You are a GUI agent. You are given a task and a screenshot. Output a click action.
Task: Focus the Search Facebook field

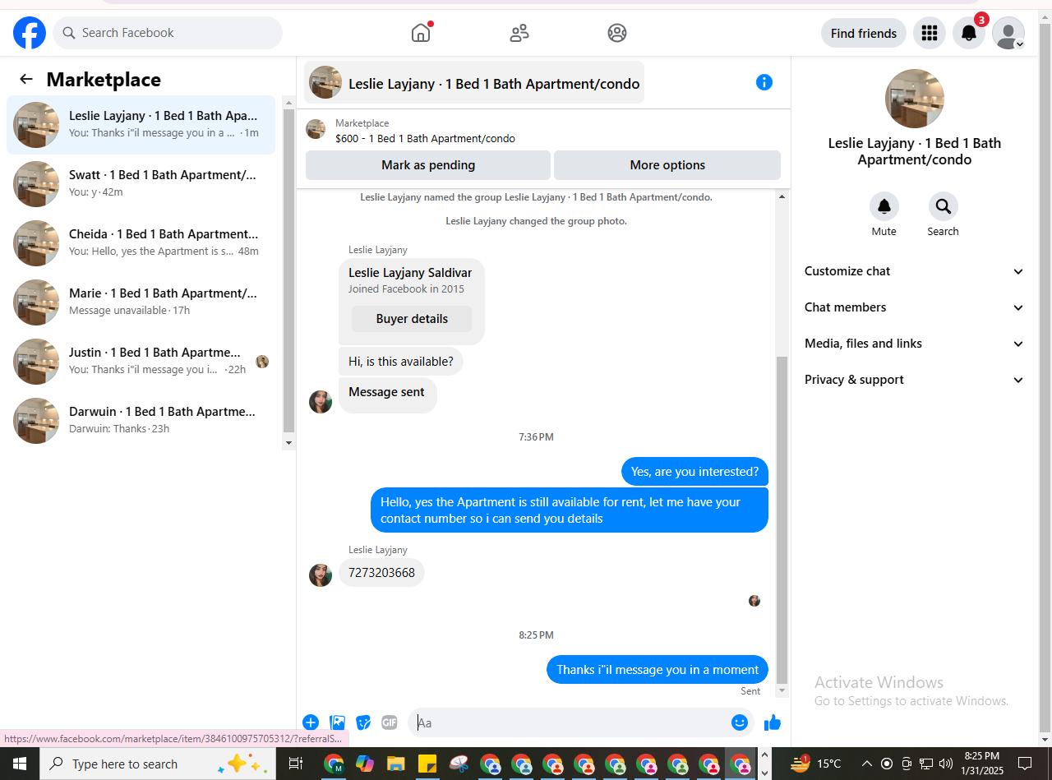[168, 33]
